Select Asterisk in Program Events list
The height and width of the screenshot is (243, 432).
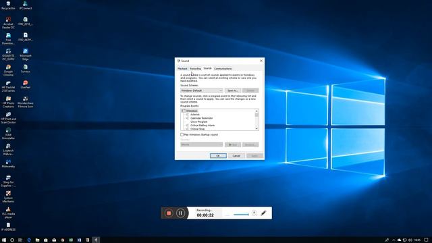(195, 114)
